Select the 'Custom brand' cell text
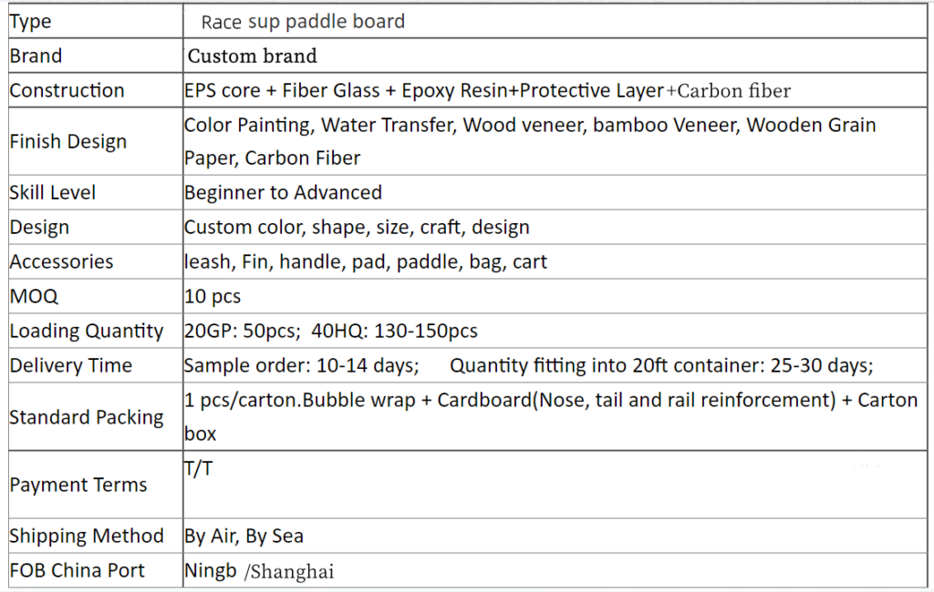The image size is (934, 592). tap(253, 56)
